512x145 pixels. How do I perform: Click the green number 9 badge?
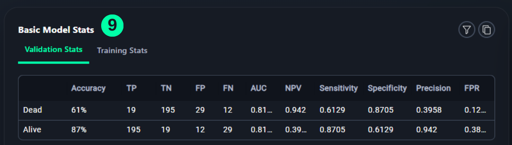coord(112,26)
